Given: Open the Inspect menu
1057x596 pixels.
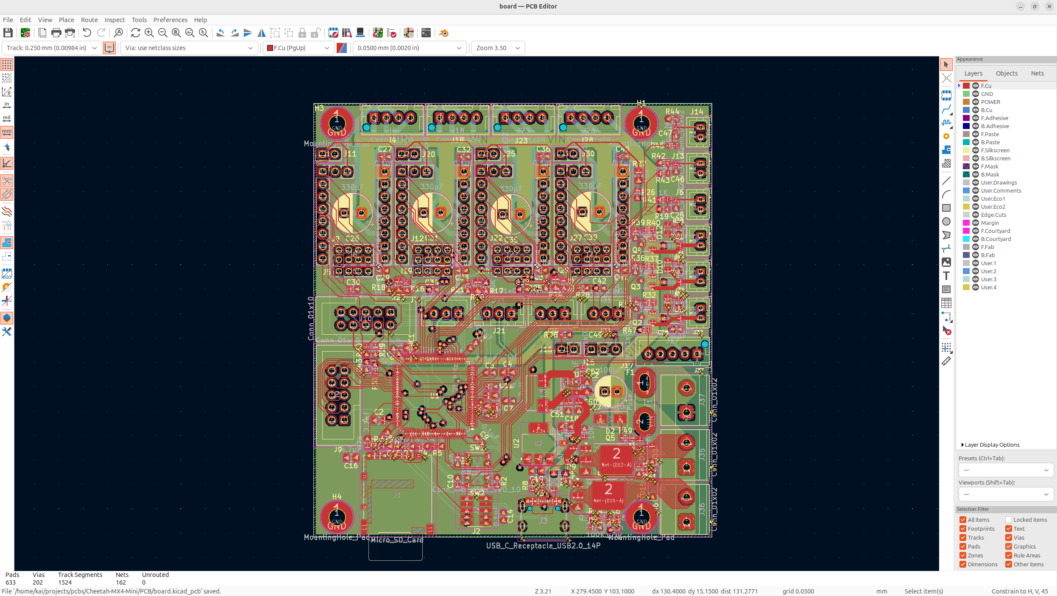Looking at the screenshot, I should (x=114, y=20).
